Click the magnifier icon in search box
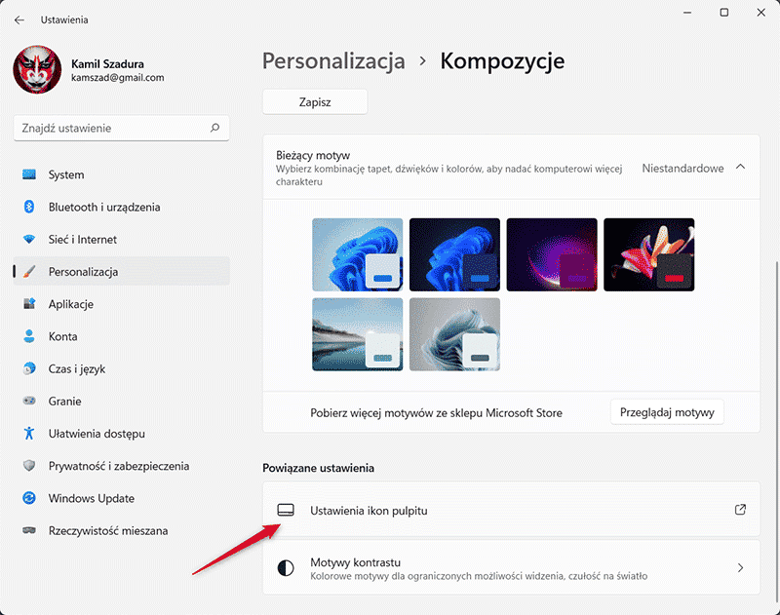This screenshot has width=780, height=615. point(214,128)
